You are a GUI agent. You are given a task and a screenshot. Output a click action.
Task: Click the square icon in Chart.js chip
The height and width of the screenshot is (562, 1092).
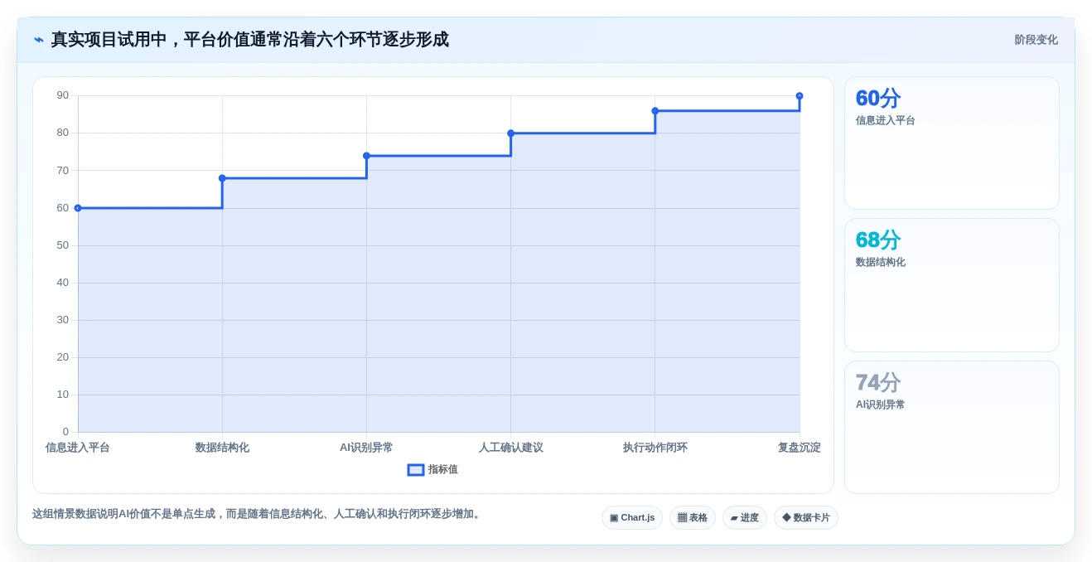[614, 518]
